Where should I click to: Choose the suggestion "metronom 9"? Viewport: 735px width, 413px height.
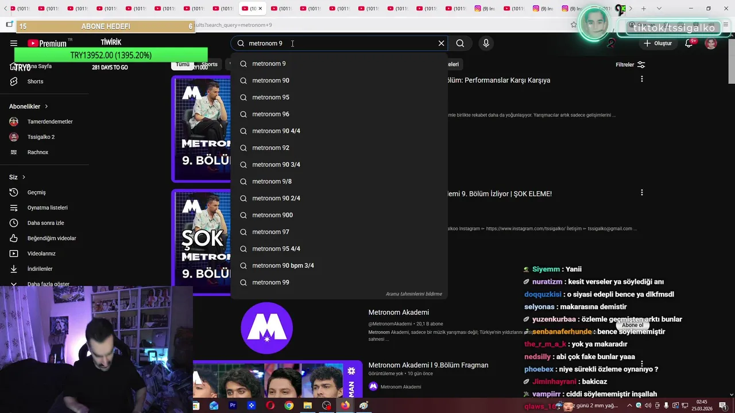339,64
